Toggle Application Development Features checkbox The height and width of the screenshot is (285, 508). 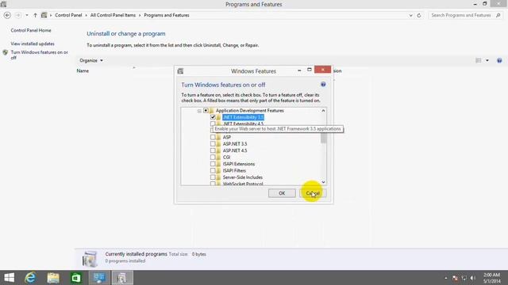pyautogui.click(x=206, y=111)
